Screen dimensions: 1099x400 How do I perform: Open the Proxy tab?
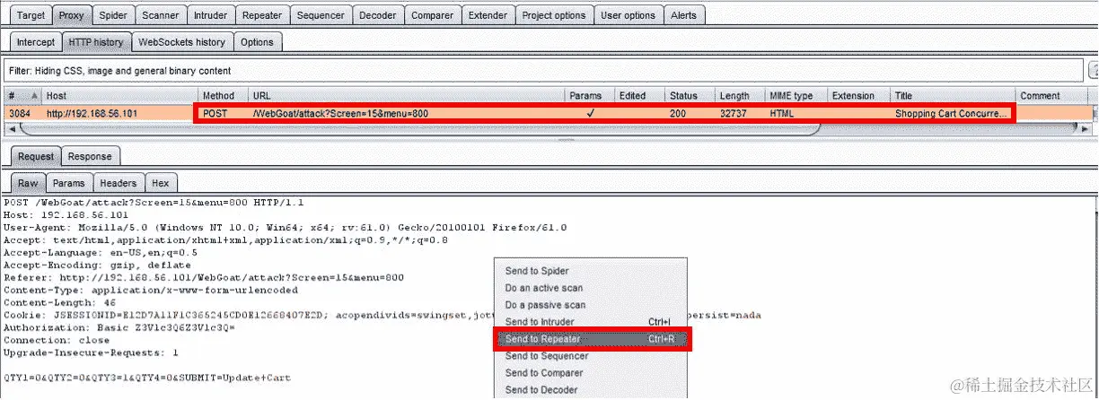(72, 14)
